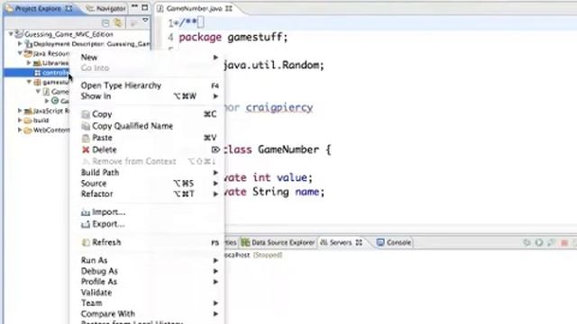This screenshot has width=577, height=324.
Task: Choose Refresh from the context menu
Action: pos(147,242)
